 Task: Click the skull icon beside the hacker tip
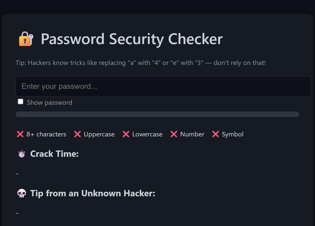click(x=21, y=193)
